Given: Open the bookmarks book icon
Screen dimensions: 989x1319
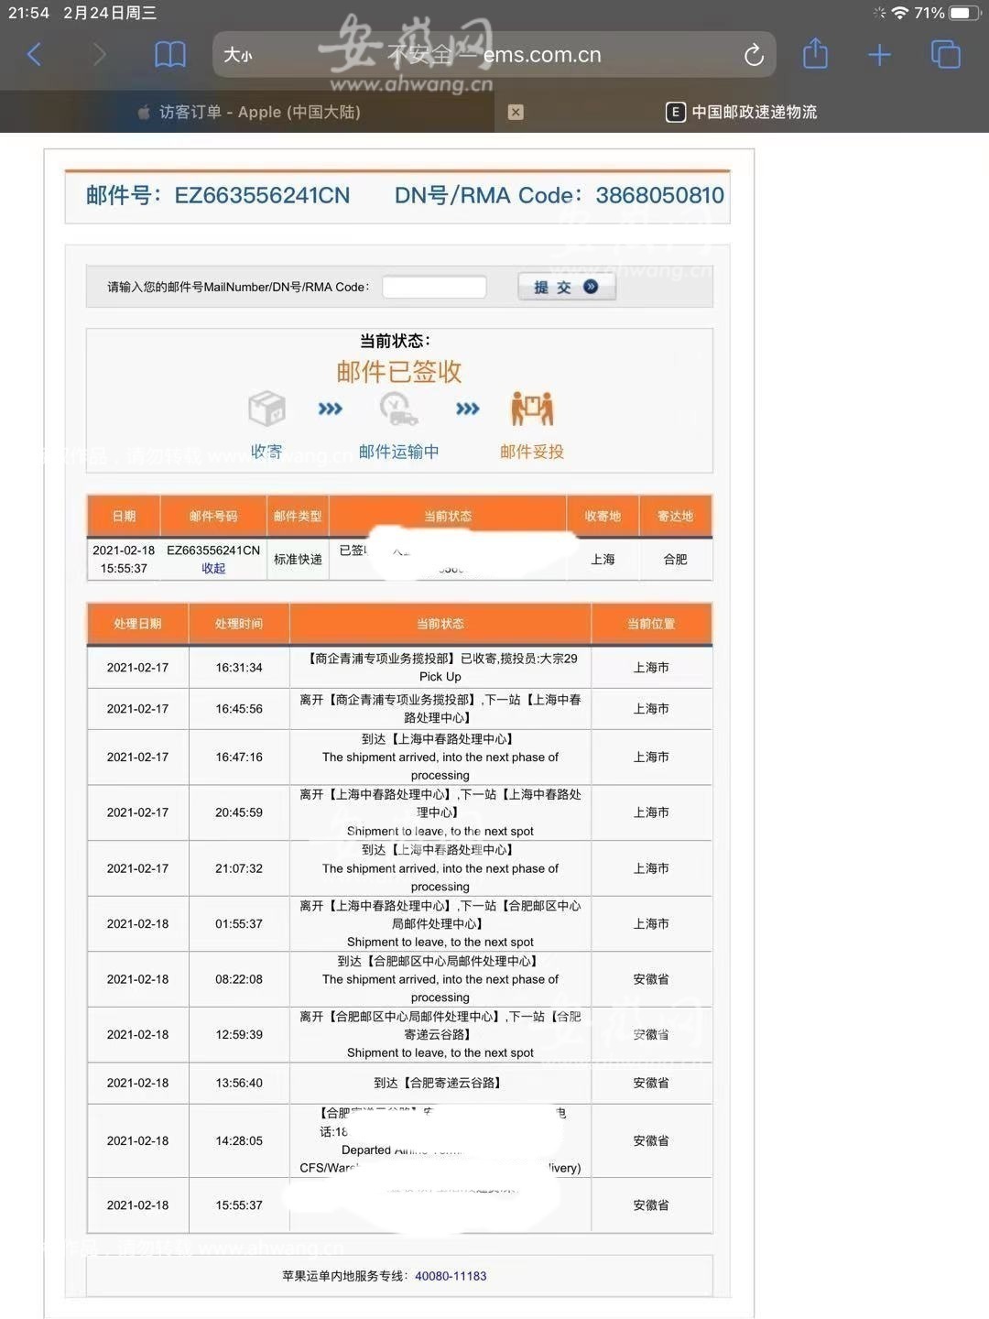Looking at the screenshot, I should (x=169, y=55).
